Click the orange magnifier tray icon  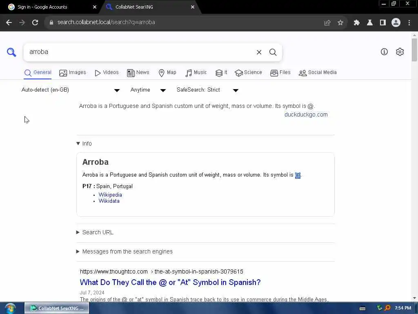pos(388,308)
